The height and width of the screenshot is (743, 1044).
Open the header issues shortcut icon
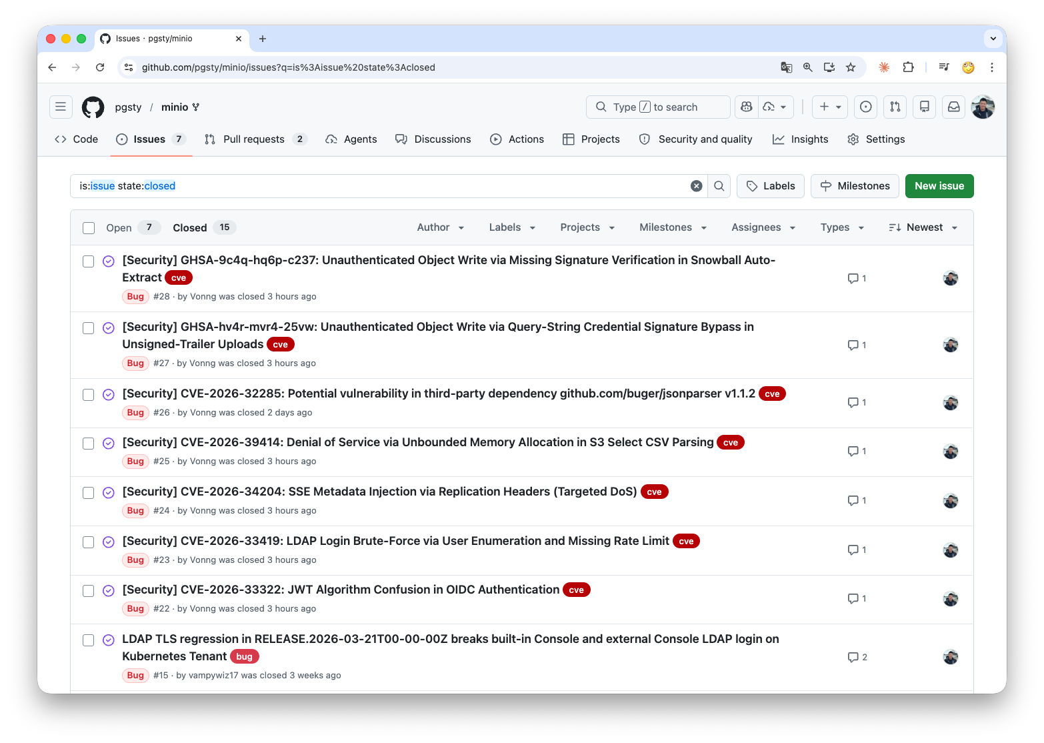[865, 107]
